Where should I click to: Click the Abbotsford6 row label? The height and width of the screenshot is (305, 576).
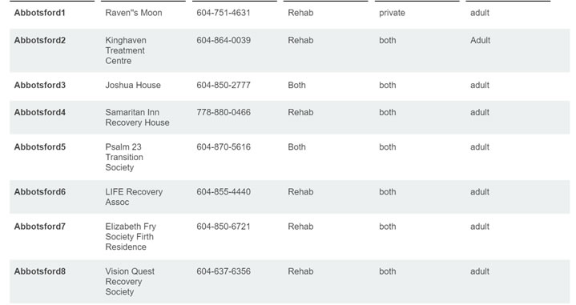[40, 191]
